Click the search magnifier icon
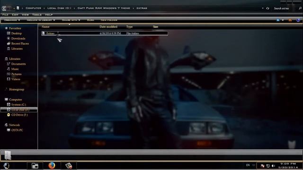The image size is (303, 170). (300, 8)
